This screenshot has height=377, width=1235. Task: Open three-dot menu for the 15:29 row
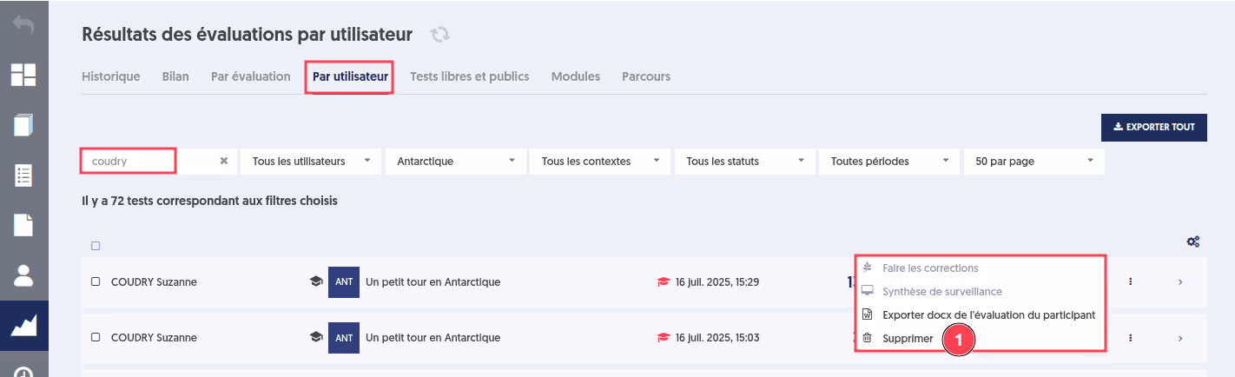pyautogui.click(x=1130, y=281)
